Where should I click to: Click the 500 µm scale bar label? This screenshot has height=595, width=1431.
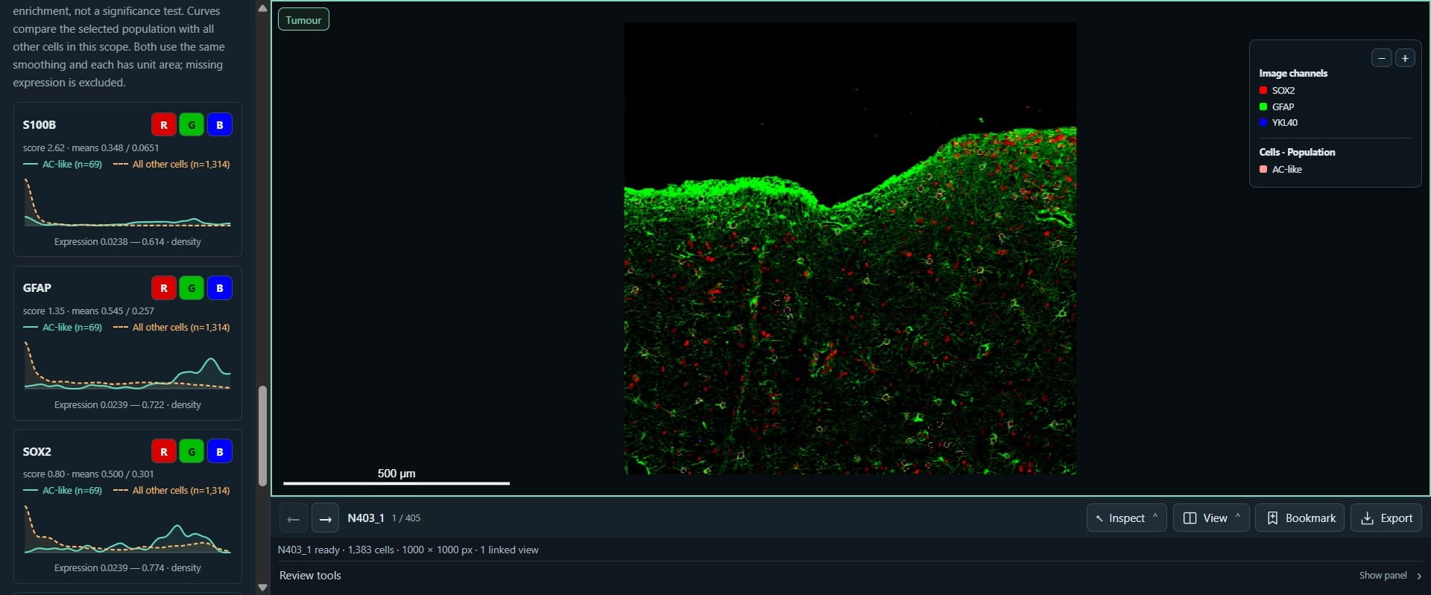click(x=397, y=473)
